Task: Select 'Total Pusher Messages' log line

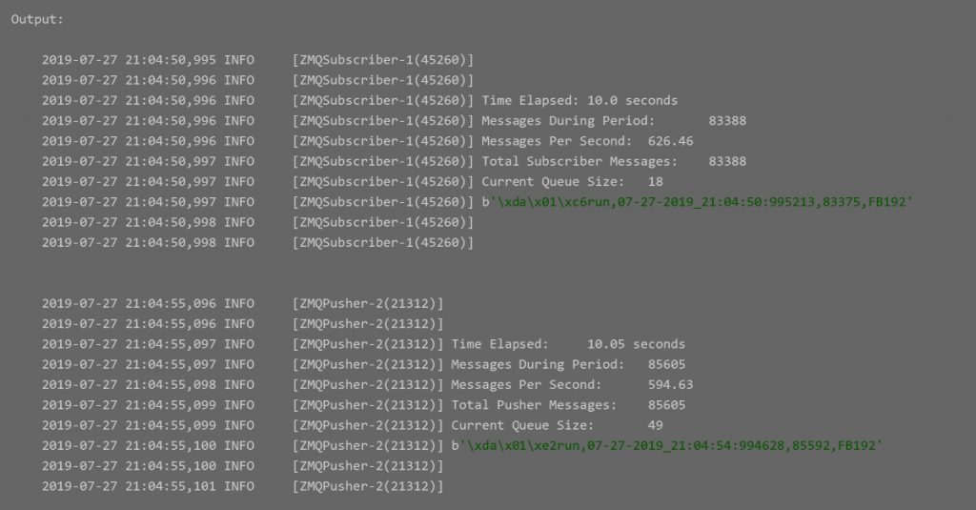Action: 363,405
